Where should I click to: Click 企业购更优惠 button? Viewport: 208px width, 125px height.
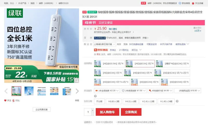tap(42, 109)
